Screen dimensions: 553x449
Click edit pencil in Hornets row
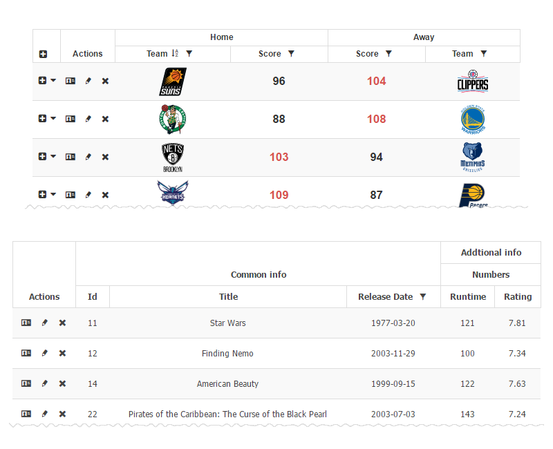pyautogui.click(x=88, y=195)
